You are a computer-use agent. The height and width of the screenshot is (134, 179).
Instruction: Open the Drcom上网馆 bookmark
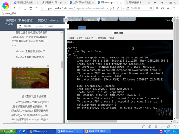click(x=9, y=14)
